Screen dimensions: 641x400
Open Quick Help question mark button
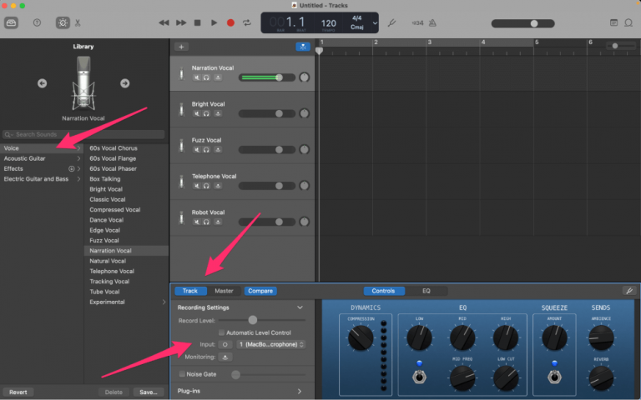37,22
